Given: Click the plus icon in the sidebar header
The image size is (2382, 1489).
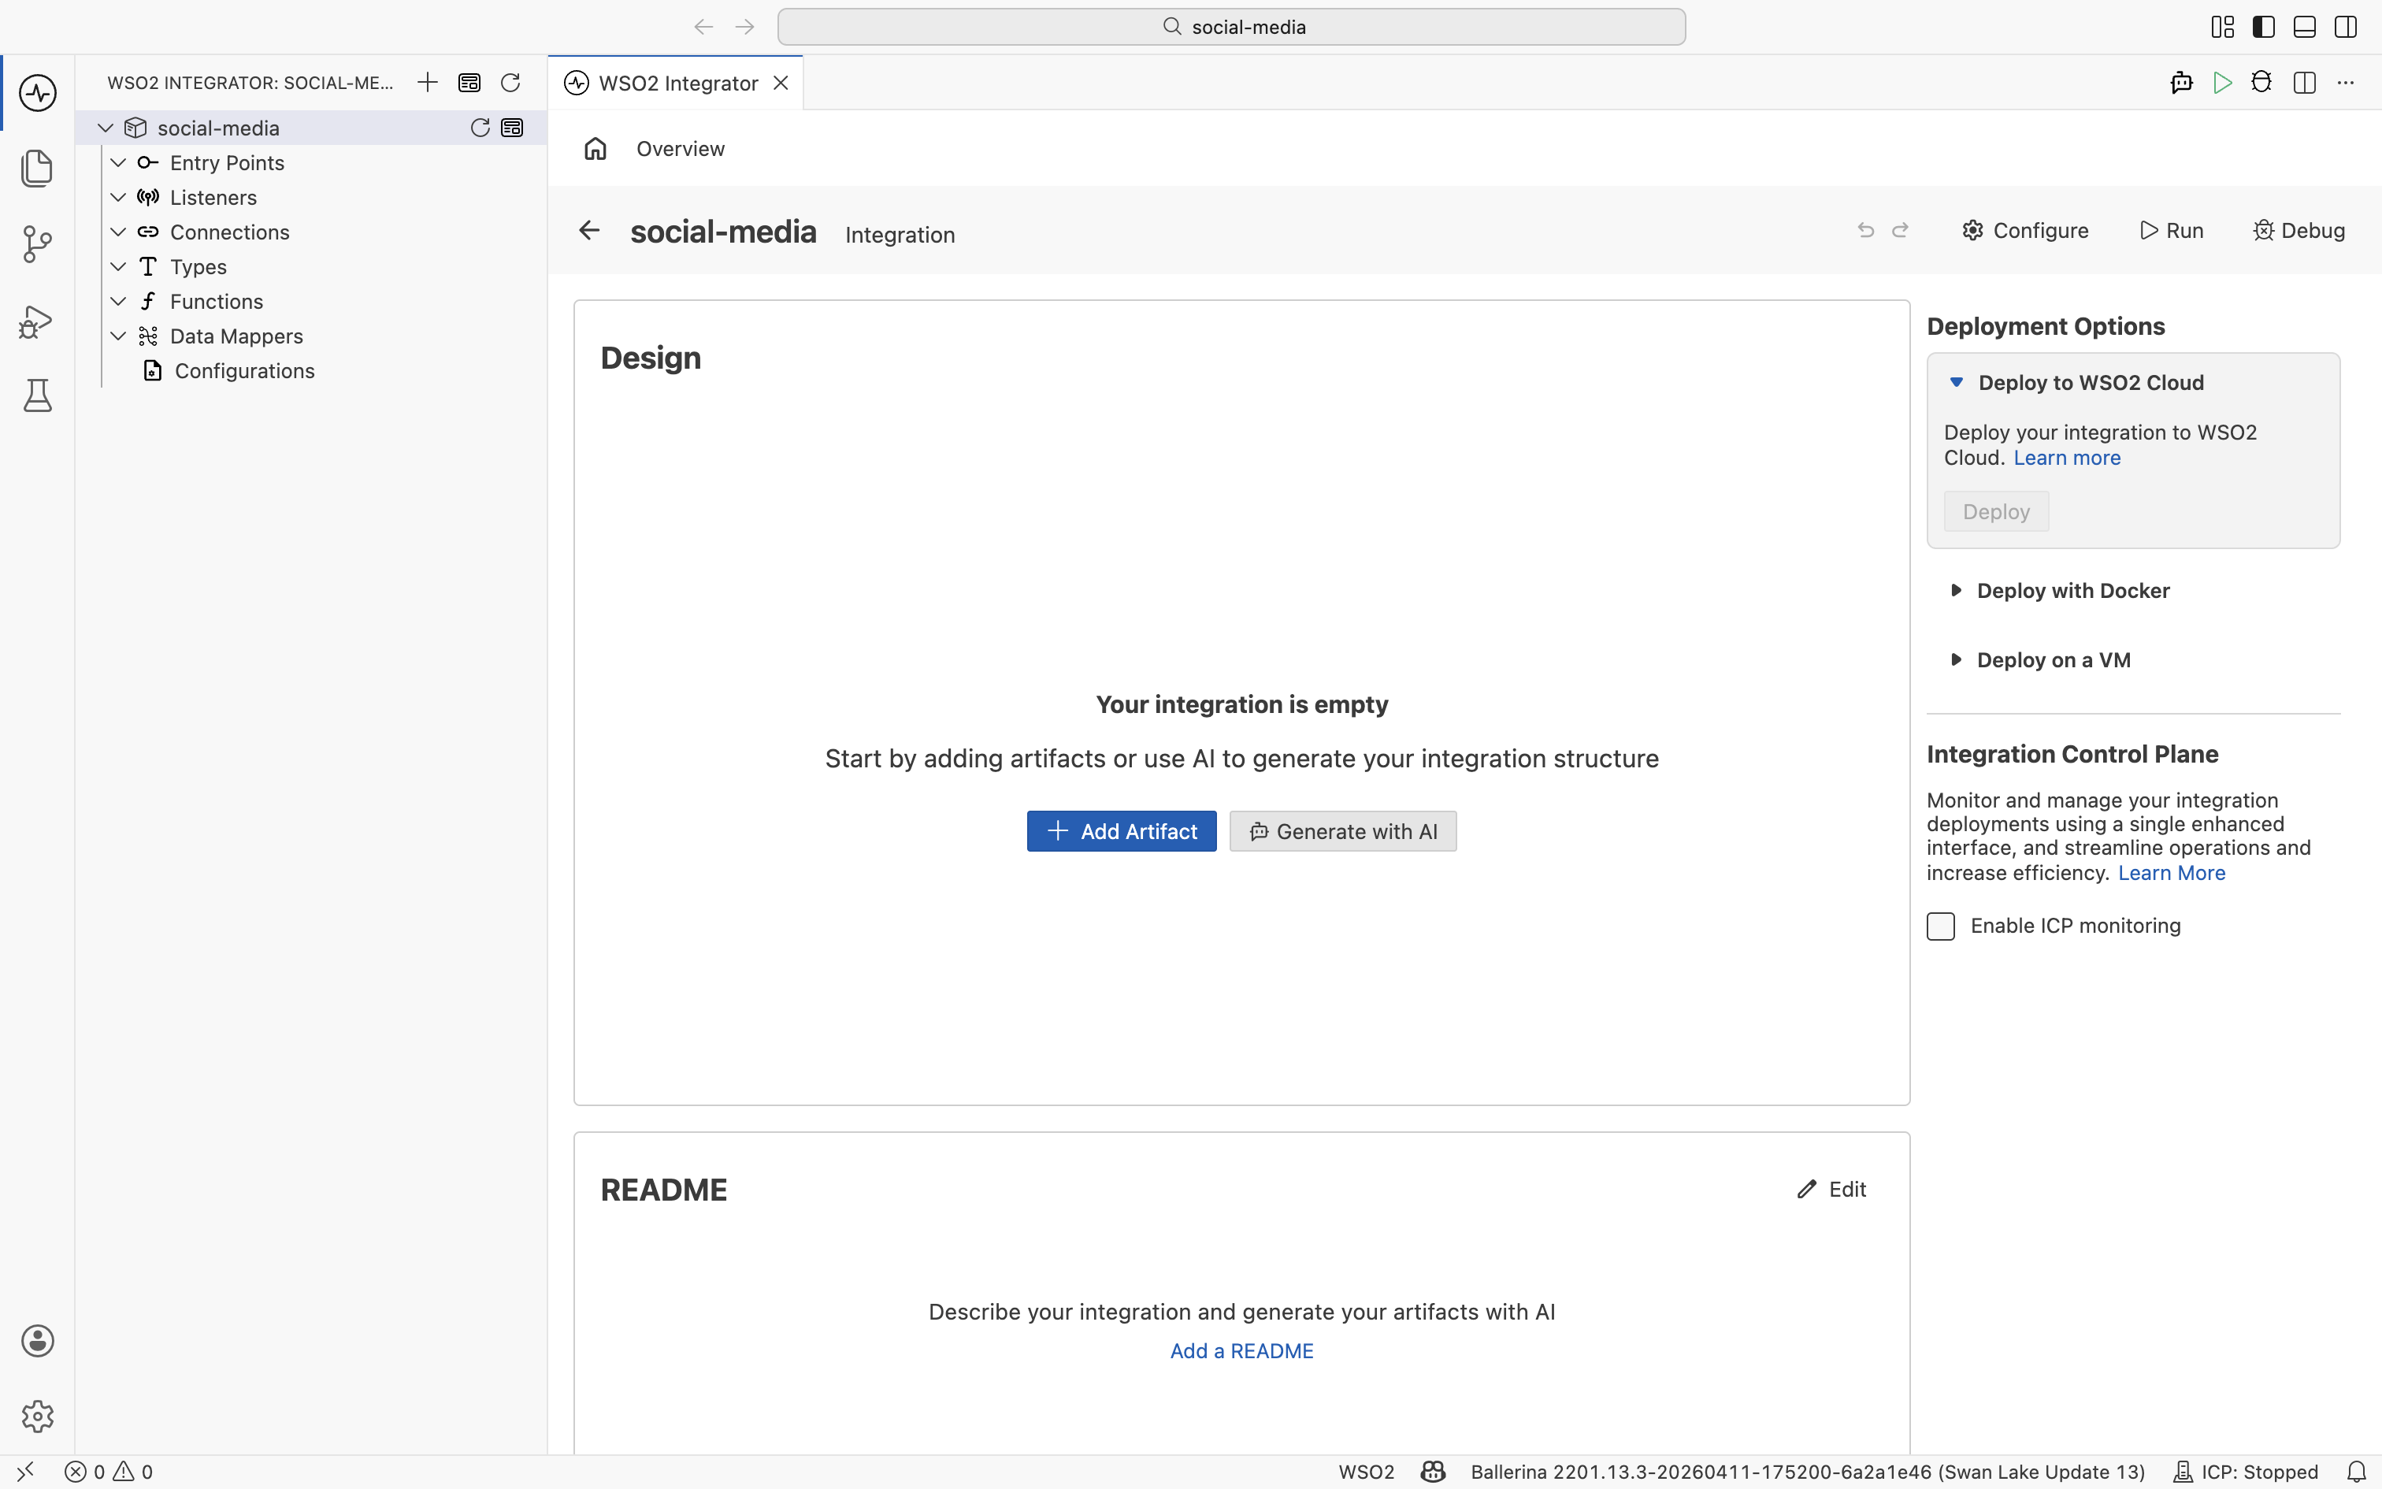Looking at the screenshot, I should pyautogui.click(x=427, y=83).
